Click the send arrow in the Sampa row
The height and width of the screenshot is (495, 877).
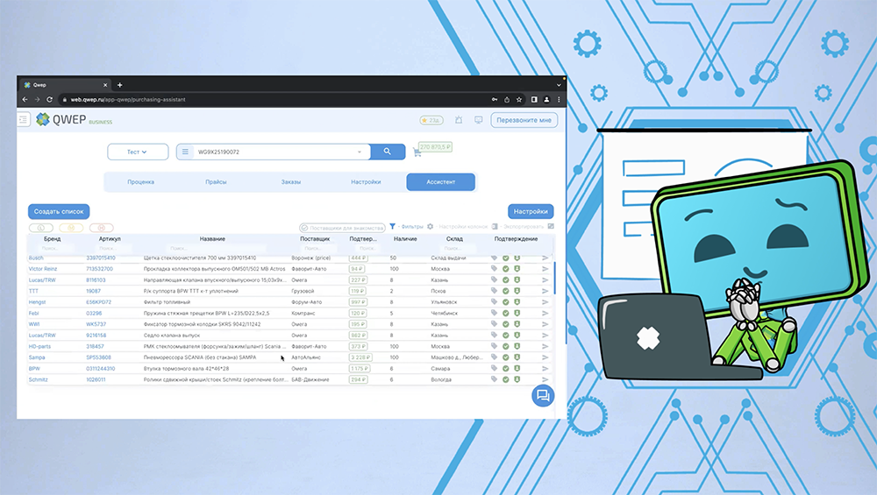pyautogui.click(x=545, y=357)
